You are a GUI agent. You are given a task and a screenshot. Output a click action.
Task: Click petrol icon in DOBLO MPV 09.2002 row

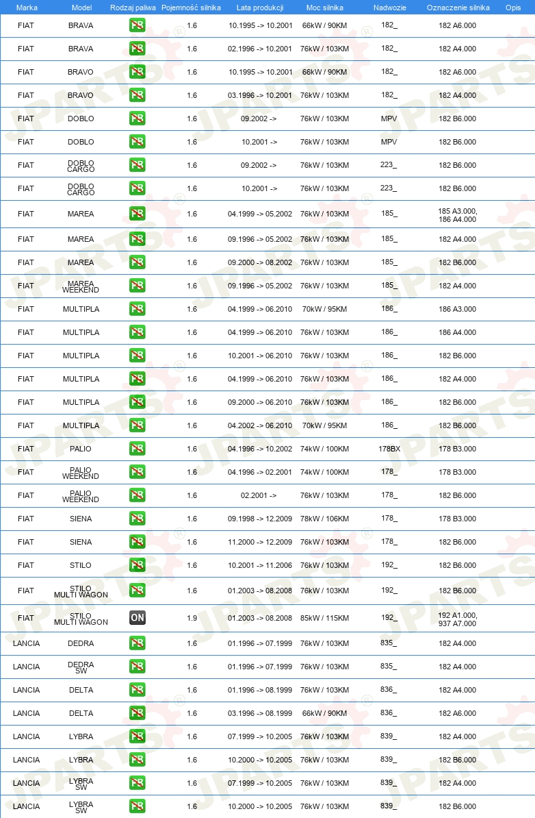click(x=138, y=119)
